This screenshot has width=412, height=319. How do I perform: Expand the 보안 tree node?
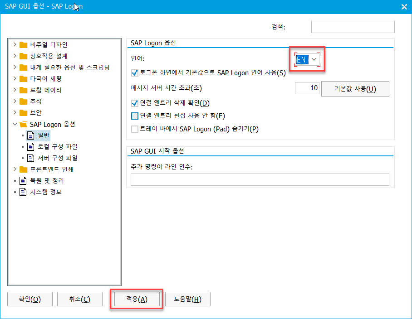[x=15, y=112]
